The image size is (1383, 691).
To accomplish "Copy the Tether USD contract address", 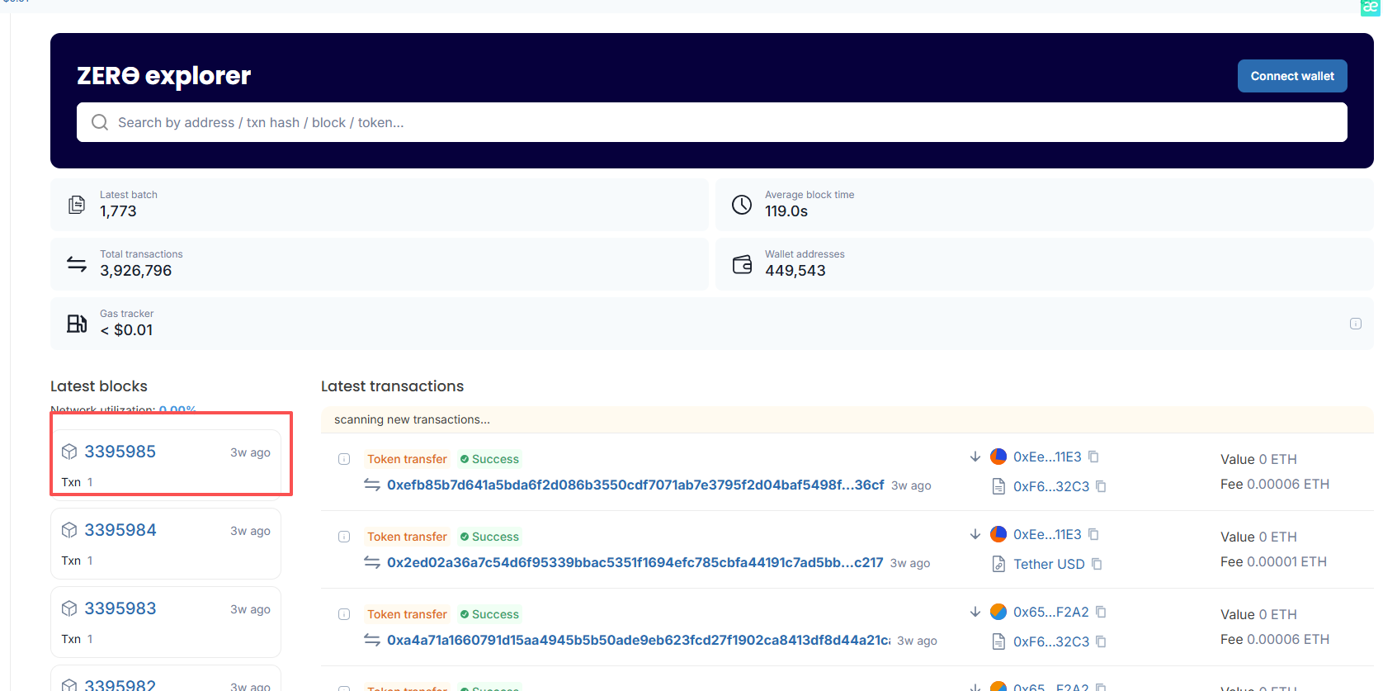I will [x=1097, y=564].
